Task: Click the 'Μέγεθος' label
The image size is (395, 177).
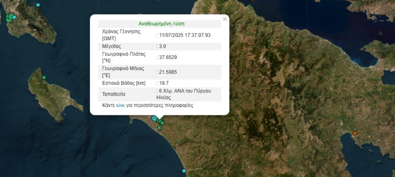Action: pos(112,46)
